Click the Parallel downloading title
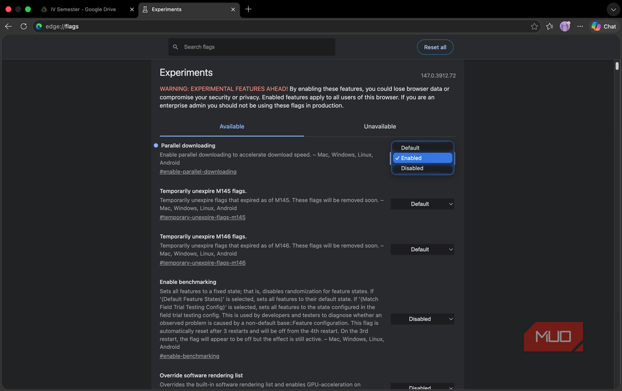The height and width of the screenshot is (391, 622). (x=188, y=145)
